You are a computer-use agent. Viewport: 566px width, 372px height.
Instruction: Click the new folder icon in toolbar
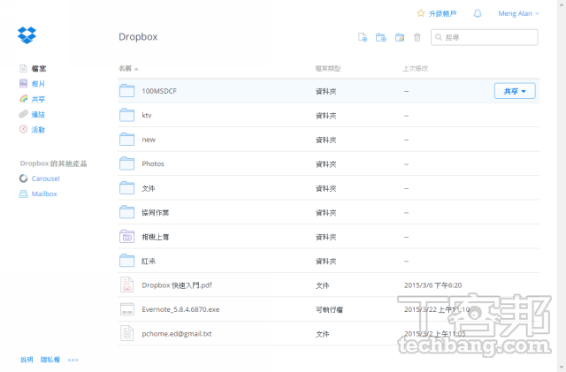click(x=381, y=37)
